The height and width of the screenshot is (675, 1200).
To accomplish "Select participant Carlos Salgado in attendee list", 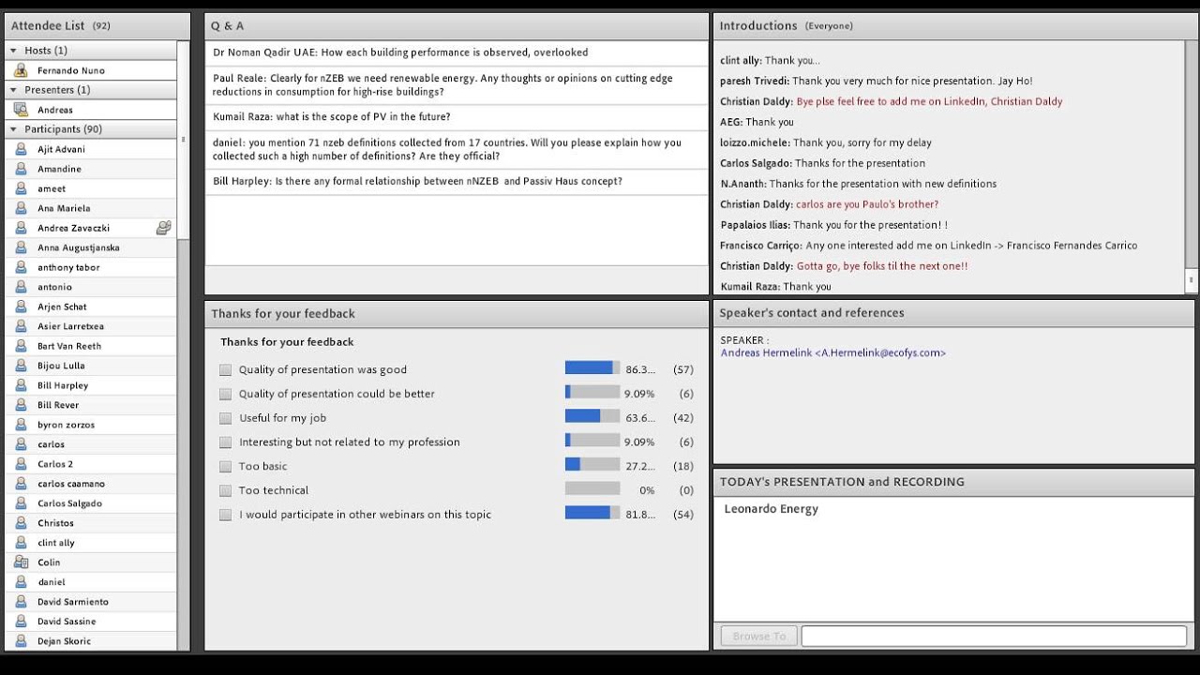I will (x=91, y=503).
